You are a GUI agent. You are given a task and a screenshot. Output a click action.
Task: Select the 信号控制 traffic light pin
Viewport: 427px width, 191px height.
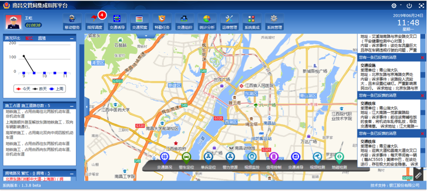[274, 161]
